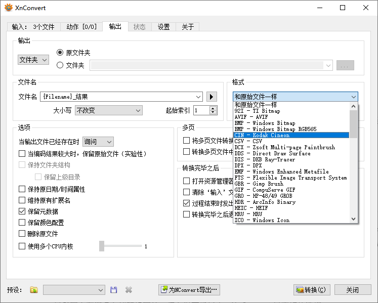
Task: Choose BMP - Windows Bitmap RGB565 format
Action: click(291, 129)
